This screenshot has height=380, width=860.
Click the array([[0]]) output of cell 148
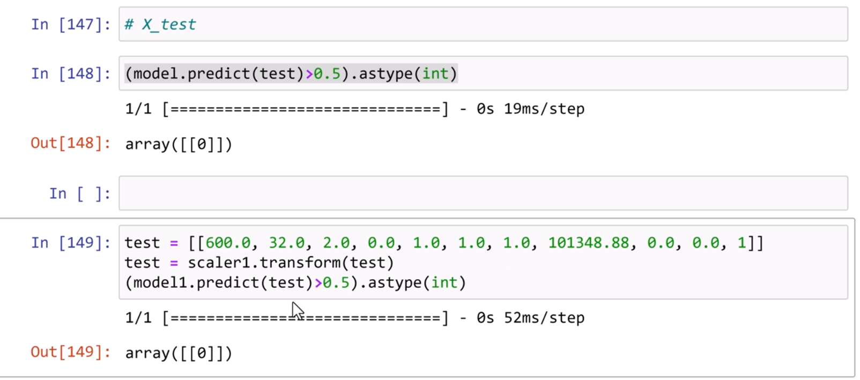(x=179, y=144)
